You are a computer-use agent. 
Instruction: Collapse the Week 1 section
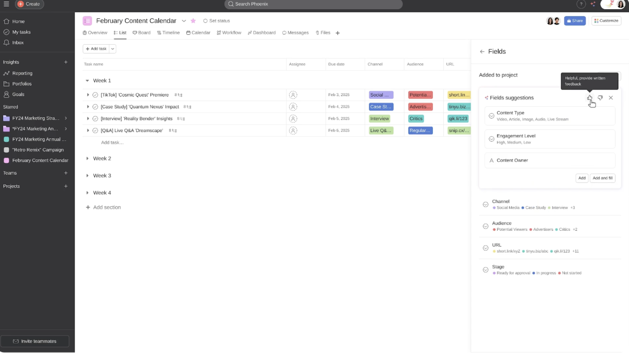(87, 80)
